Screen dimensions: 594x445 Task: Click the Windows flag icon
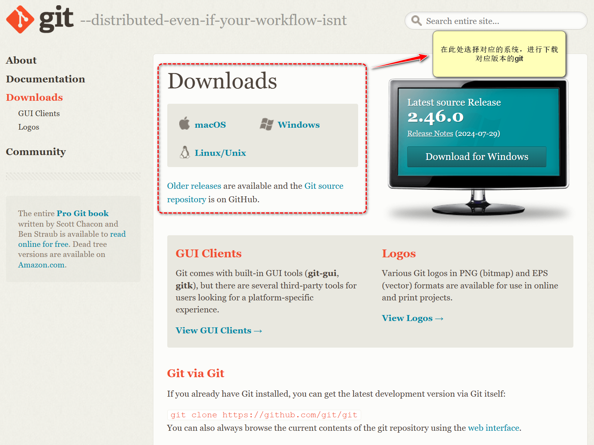tap(266, 124)
